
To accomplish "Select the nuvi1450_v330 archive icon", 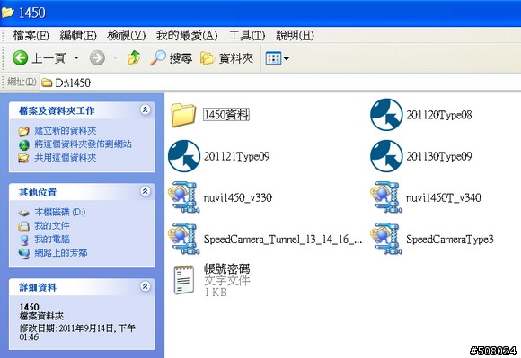I will (184, 197).
